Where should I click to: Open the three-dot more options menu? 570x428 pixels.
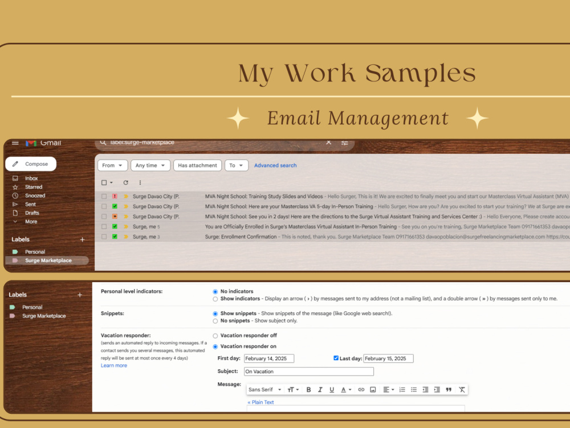[x=140, y=183]
